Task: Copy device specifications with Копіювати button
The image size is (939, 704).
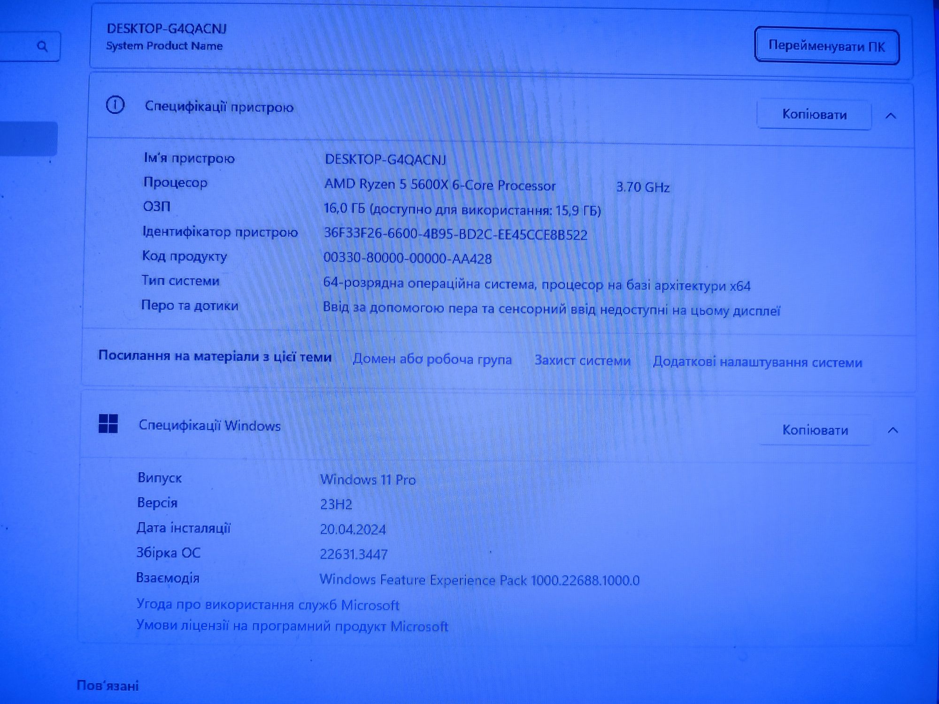Action: click(815, 114)
